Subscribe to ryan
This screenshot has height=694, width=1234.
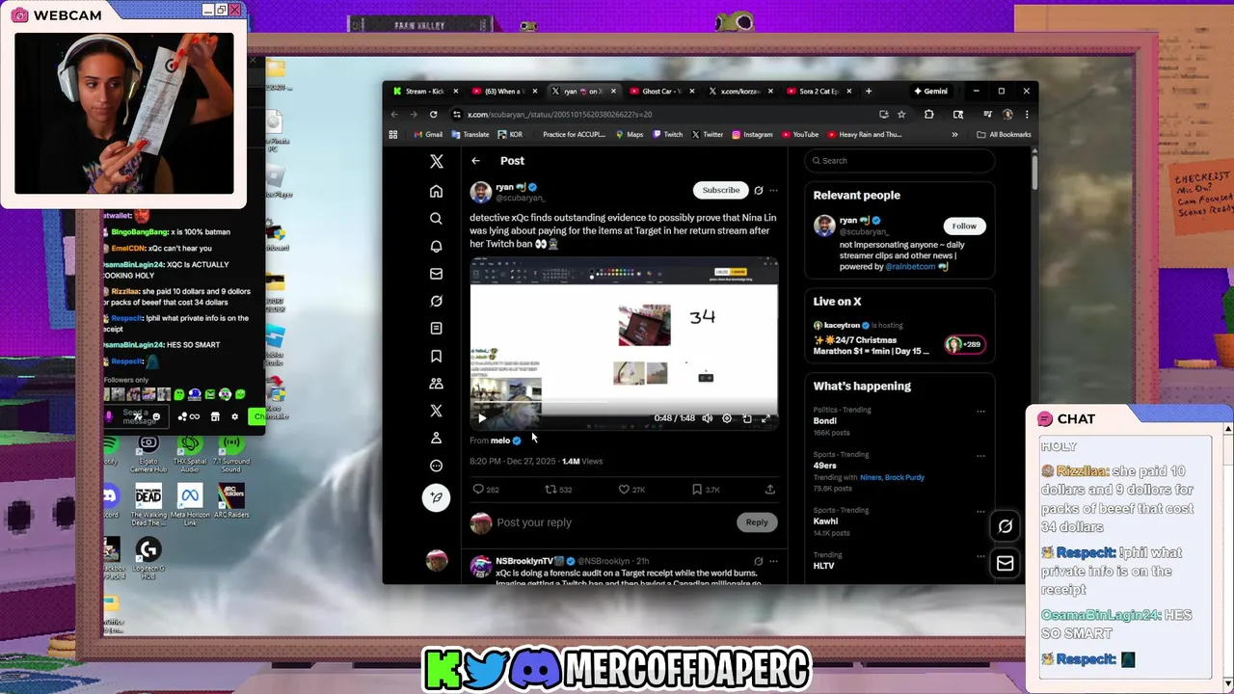[x=720, y=190]
